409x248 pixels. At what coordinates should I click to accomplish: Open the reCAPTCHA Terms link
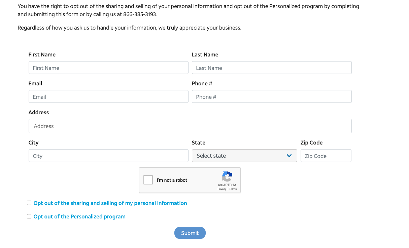[x=233, y=189]
